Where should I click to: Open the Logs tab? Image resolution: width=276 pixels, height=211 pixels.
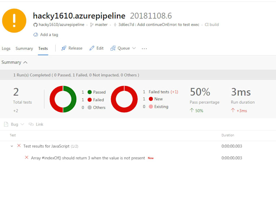point(6,49)
